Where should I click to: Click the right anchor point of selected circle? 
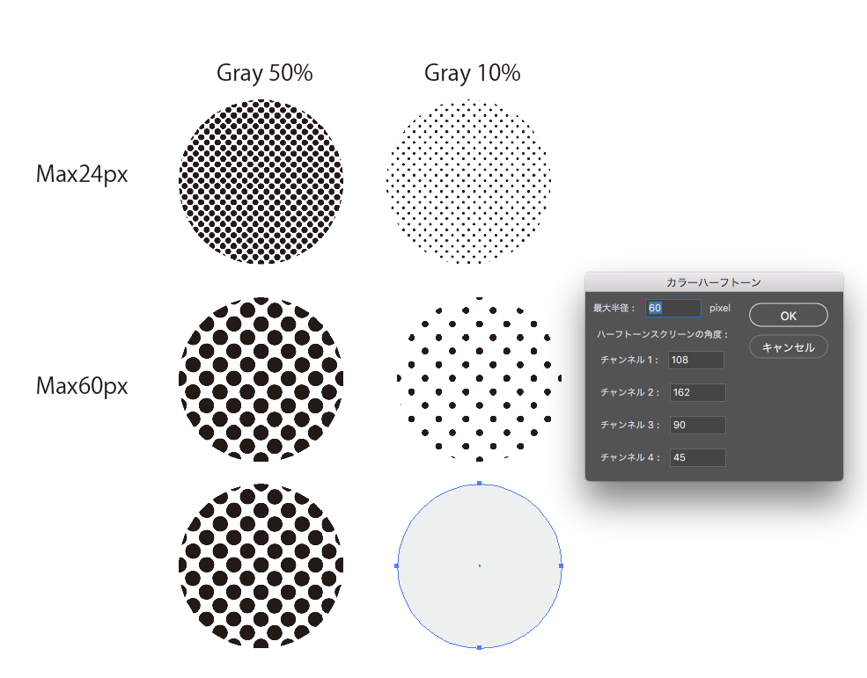point(561,565)
